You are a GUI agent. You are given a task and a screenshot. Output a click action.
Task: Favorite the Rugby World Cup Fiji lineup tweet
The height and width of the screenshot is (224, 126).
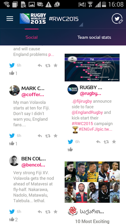tap(114, 142)
